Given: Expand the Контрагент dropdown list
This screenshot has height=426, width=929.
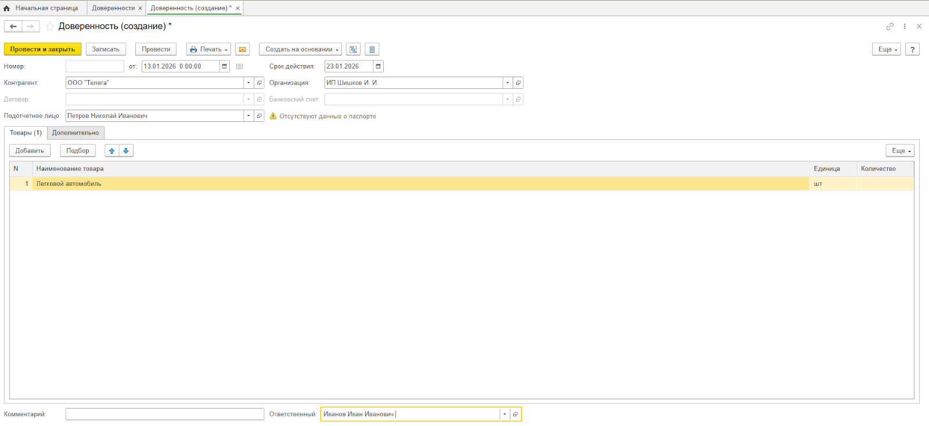Looking at the screenshot, I should (x=249, y=83).
